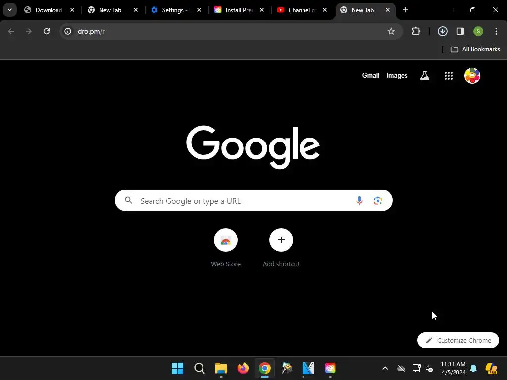
Task: Open the Extensions puzzle icon
Action: (x=416, y=31)
